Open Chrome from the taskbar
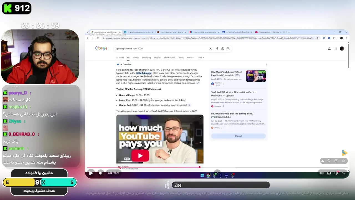Viewport: 355px width, 200px height. tap(208, 175)
